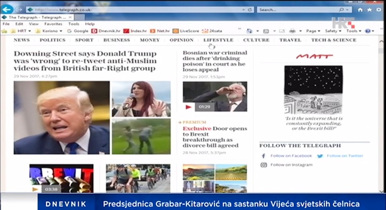
Task: Open the Help menu
Action: (x=90, y=24)
